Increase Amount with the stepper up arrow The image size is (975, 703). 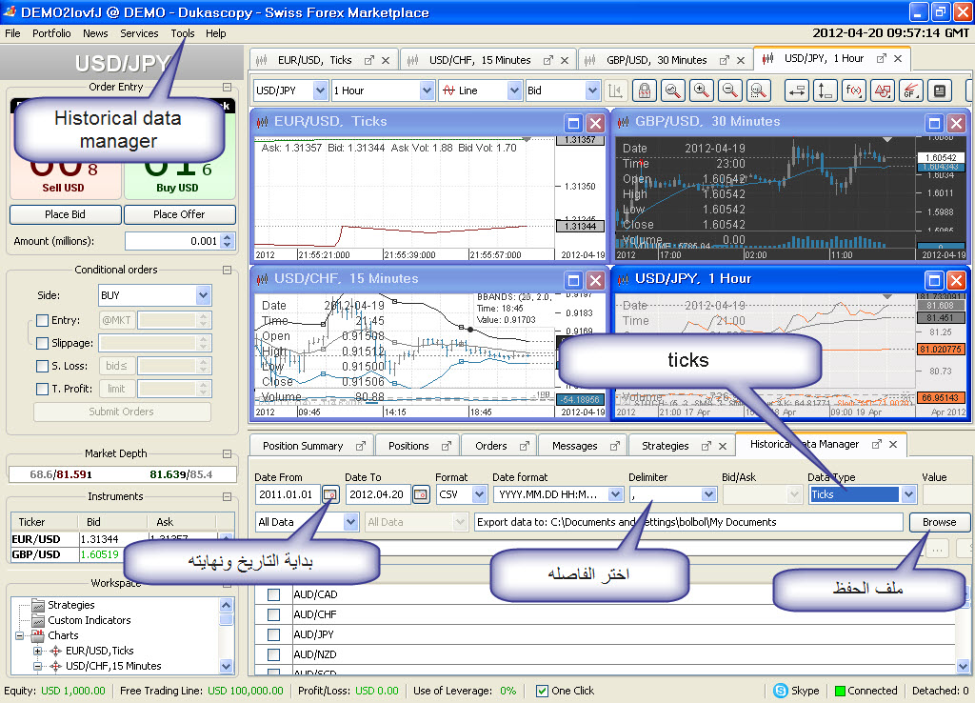228,237
